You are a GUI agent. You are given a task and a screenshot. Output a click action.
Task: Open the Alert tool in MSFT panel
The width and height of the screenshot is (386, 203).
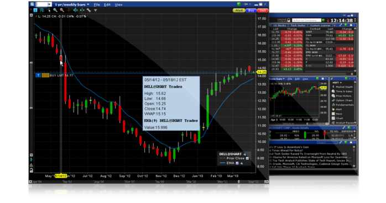click(337, 109)
